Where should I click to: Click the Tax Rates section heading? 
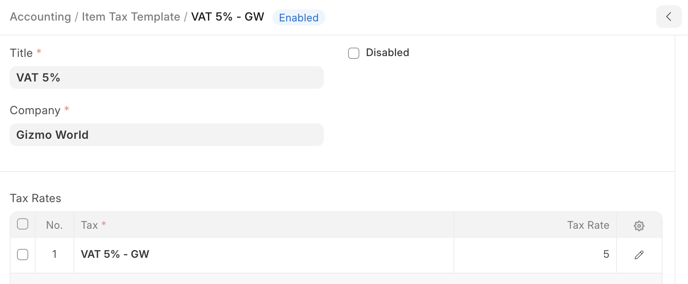36,198
